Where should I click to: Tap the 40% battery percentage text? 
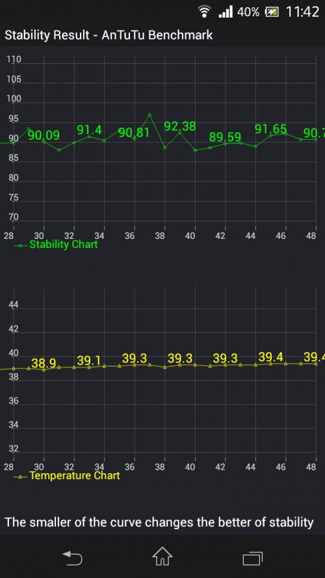coord(248,12)
